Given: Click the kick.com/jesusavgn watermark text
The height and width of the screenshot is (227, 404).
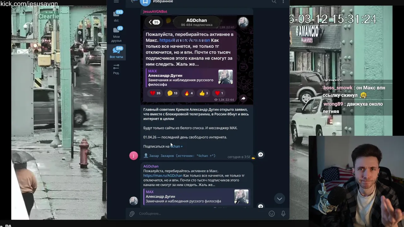Looking at the screenshot, I should tap(29, 4).
